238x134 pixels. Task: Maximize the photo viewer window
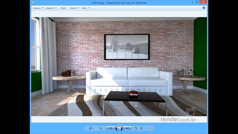(x=197, y=2)
